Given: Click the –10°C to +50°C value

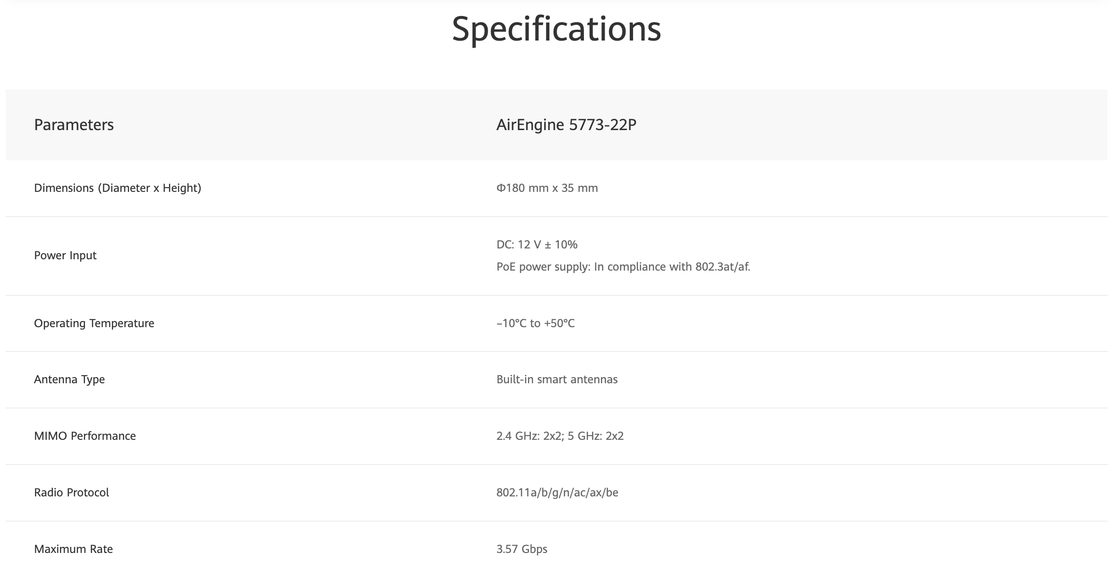Looking at the screenshot, I should 535,323.
